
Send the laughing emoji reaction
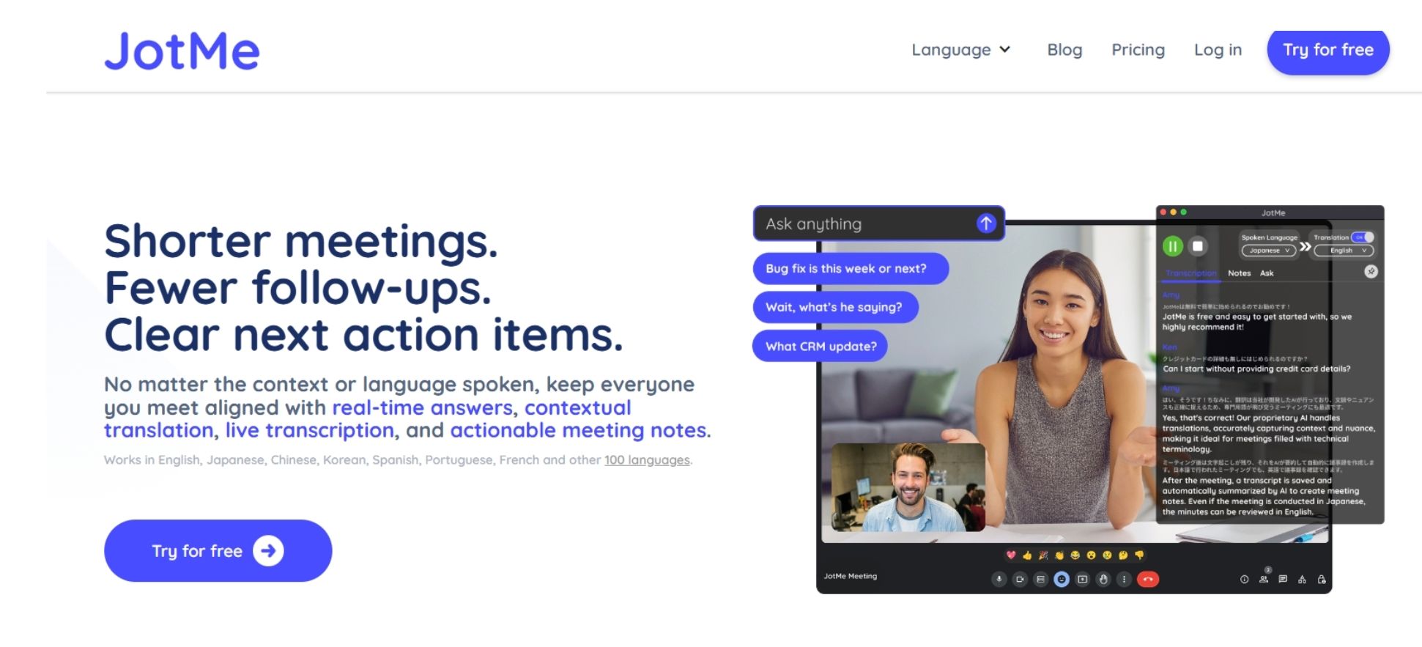tap(1075, 555)
